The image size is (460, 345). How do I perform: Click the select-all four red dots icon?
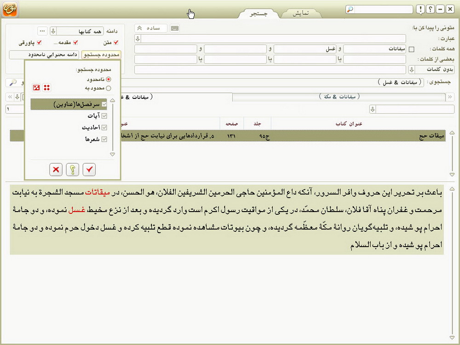pos(46,87)
